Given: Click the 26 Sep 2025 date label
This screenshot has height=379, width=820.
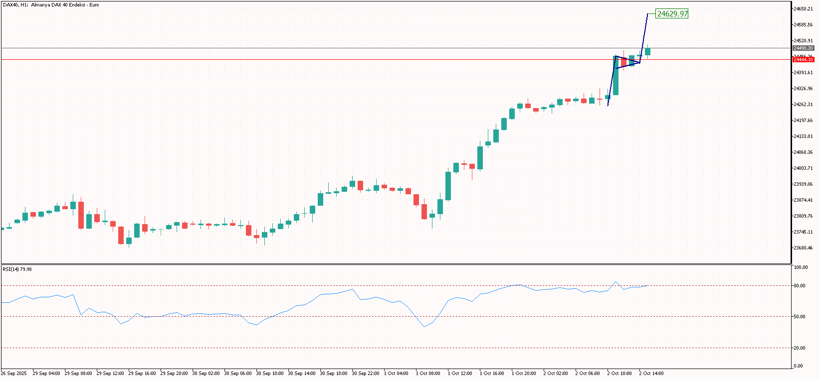Looking at the screenshot, I should [14, 374].
